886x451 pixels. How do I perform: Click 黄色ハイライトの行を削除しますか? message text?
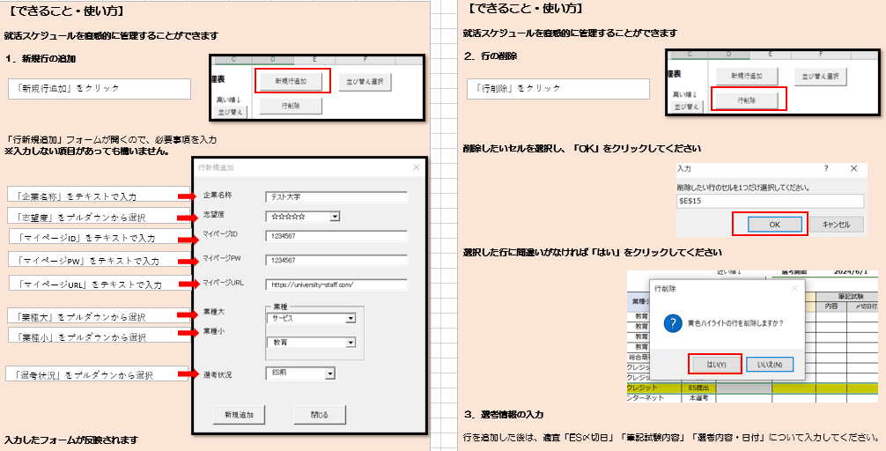[x=735, y=324]
